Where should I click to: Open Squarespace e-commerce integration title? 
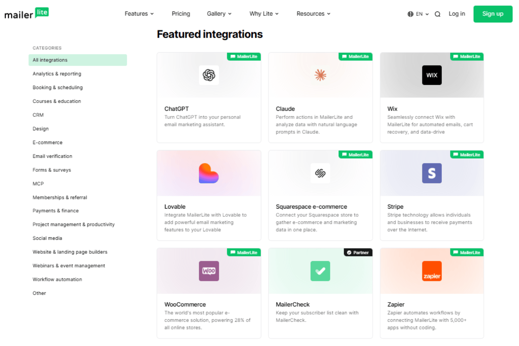pyautogui.click(x=311, y=206)
